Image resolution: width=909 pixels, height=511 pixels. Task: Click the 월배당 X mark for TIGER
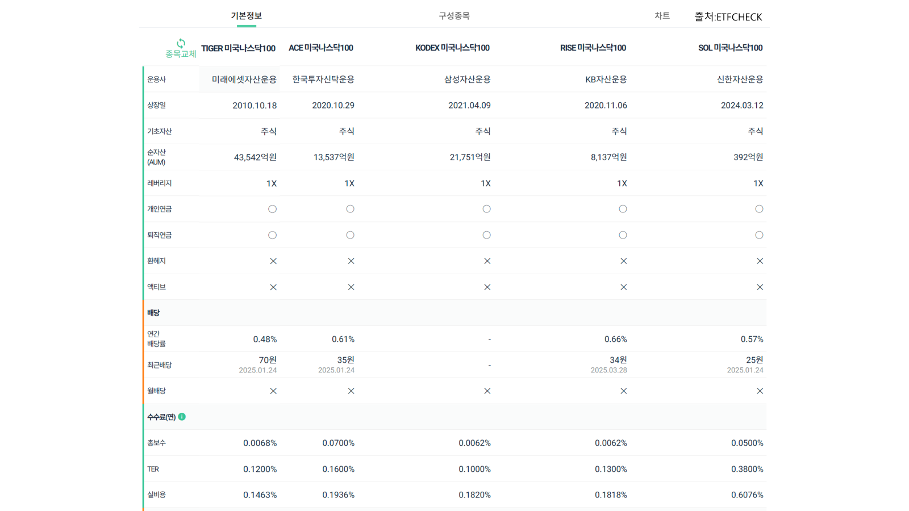click(x=273, y=391)
